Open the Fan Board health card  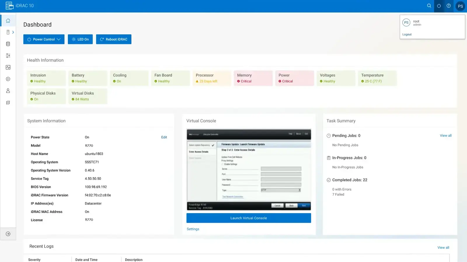point(170,78)
